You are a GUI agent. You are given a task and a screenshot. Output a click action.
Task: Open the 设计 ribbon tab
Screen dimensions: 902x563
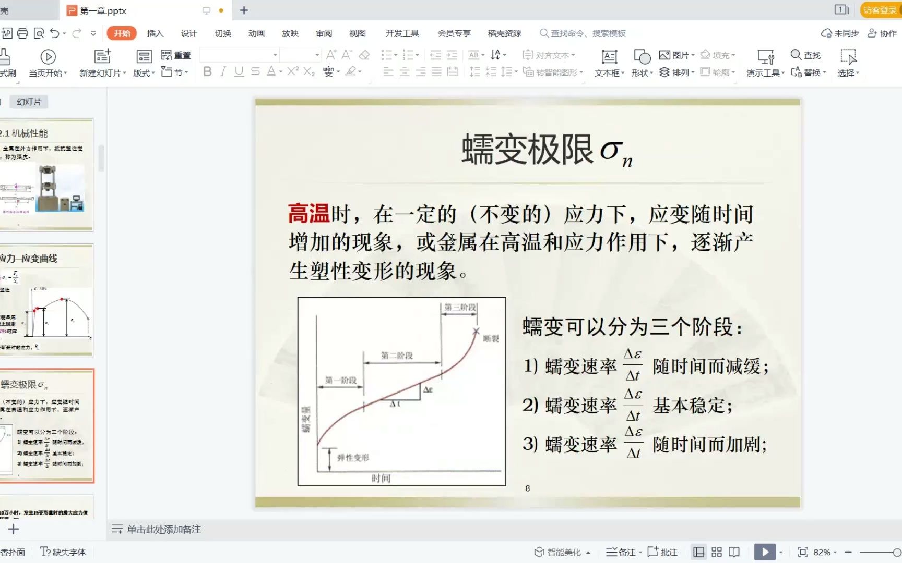point(189,33)
